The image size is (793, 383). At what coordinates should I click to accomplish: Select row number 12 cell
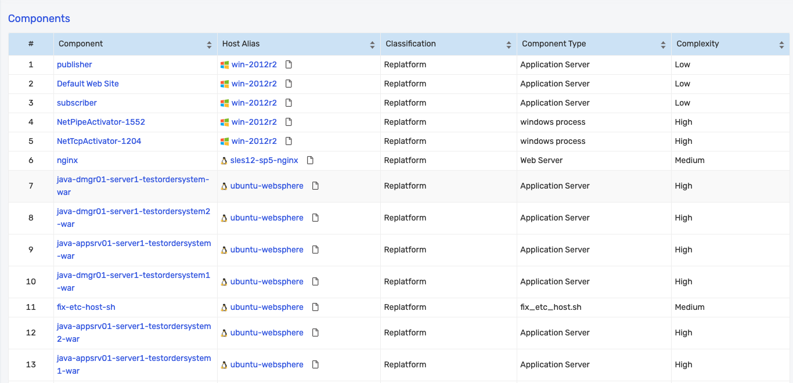pos(31,333)
